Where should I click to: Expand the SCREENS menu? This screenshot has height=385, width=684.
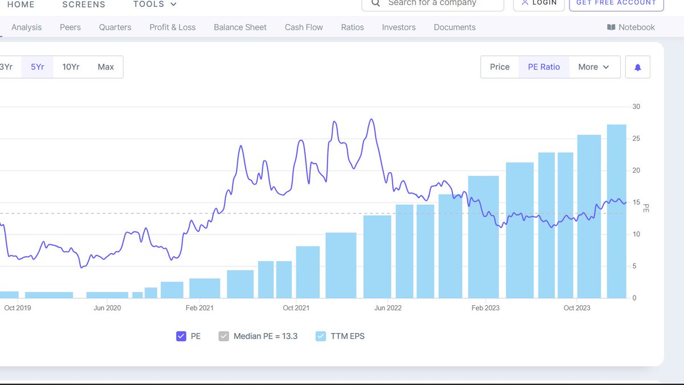[x=83, y=4]
